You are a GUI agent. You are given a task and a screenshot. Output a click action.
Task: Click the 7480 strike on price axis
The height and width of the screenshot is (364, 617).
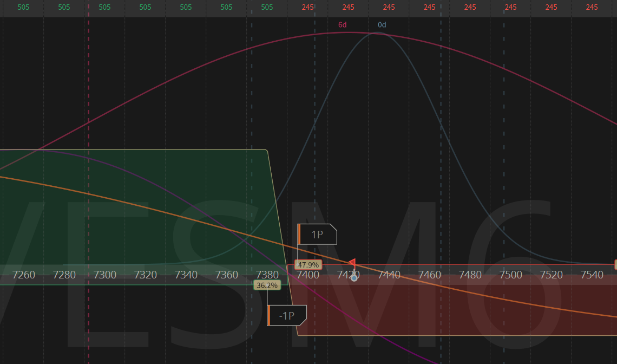470,275
